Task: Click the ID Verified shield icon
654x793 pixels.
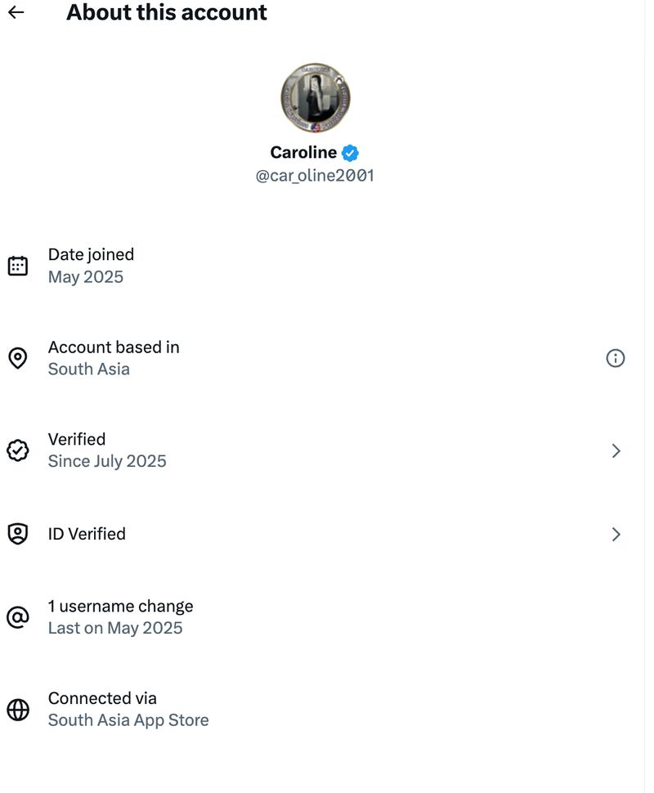Action: pos(17,534)
